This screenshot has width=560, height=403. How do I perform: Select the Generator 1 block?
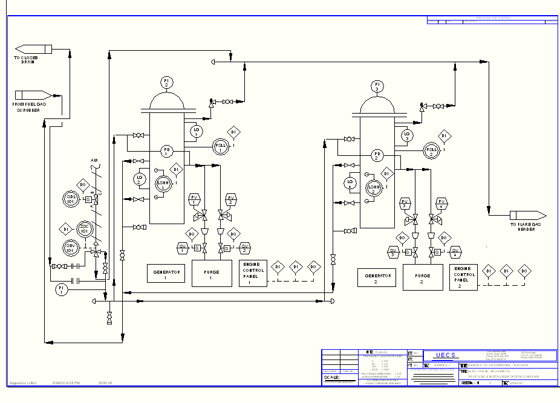click(166, 273)
